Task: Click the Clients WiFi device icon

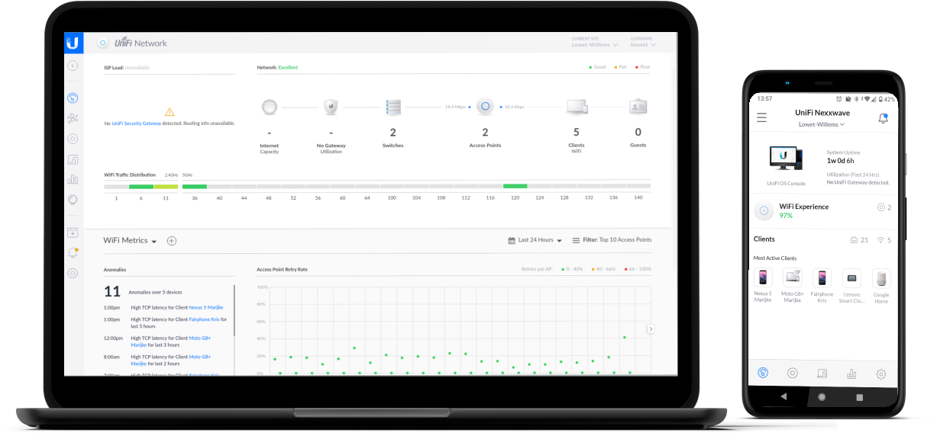Action: [577, 107]
